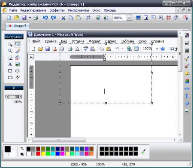Click the horizontal scrollbar below the canvas

(x=102, y=140)
